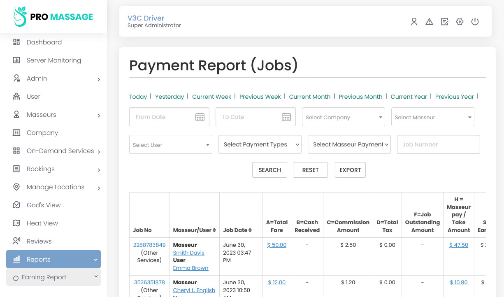Click the Reviews icon in sidebar

click(16, 241)
